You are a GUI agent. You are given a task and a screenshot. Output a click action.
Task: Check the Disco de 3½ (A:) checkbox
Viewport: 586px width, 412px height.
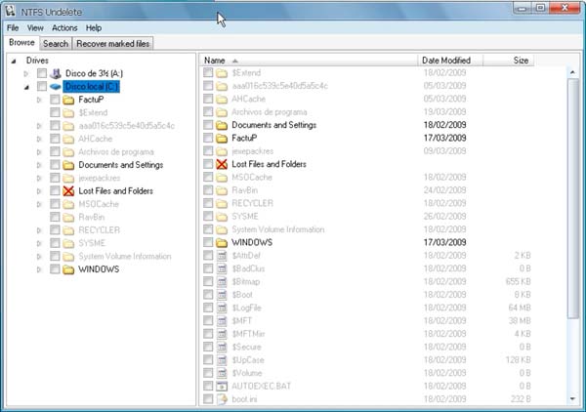(x=42, y=73)
